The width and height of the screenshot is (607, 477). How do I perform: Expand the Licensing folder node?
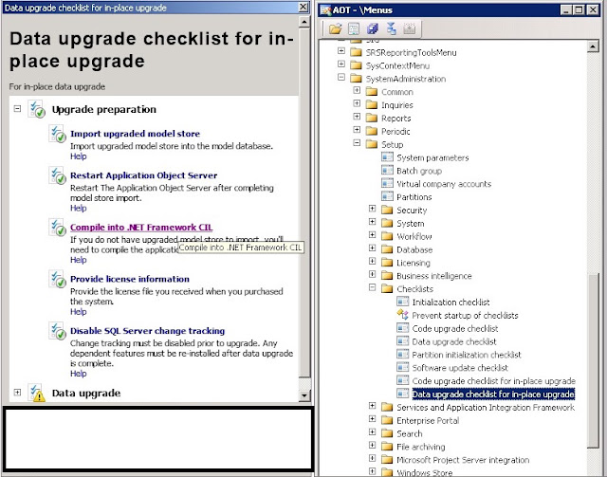coord(373,261)
